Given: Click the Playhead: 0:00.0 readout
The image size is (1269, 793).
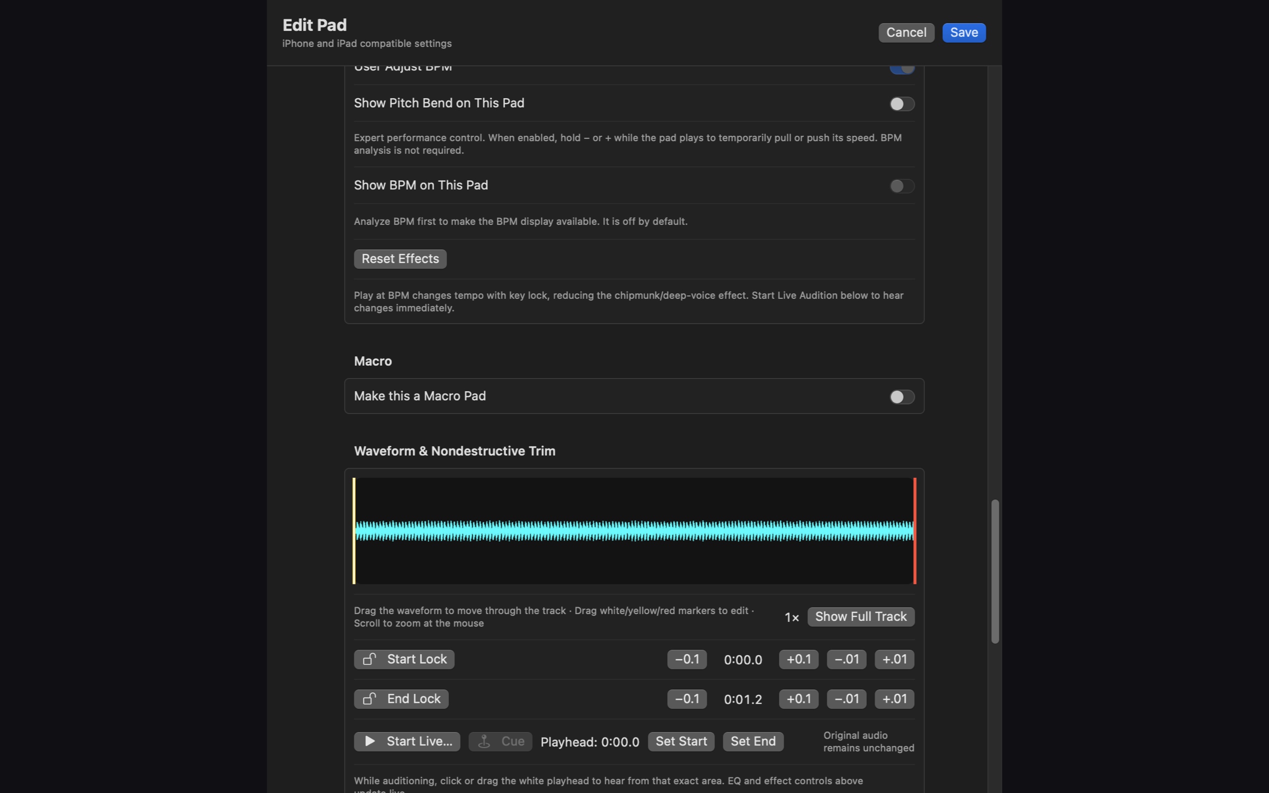Looking at the screenshot, I should 589,741.
